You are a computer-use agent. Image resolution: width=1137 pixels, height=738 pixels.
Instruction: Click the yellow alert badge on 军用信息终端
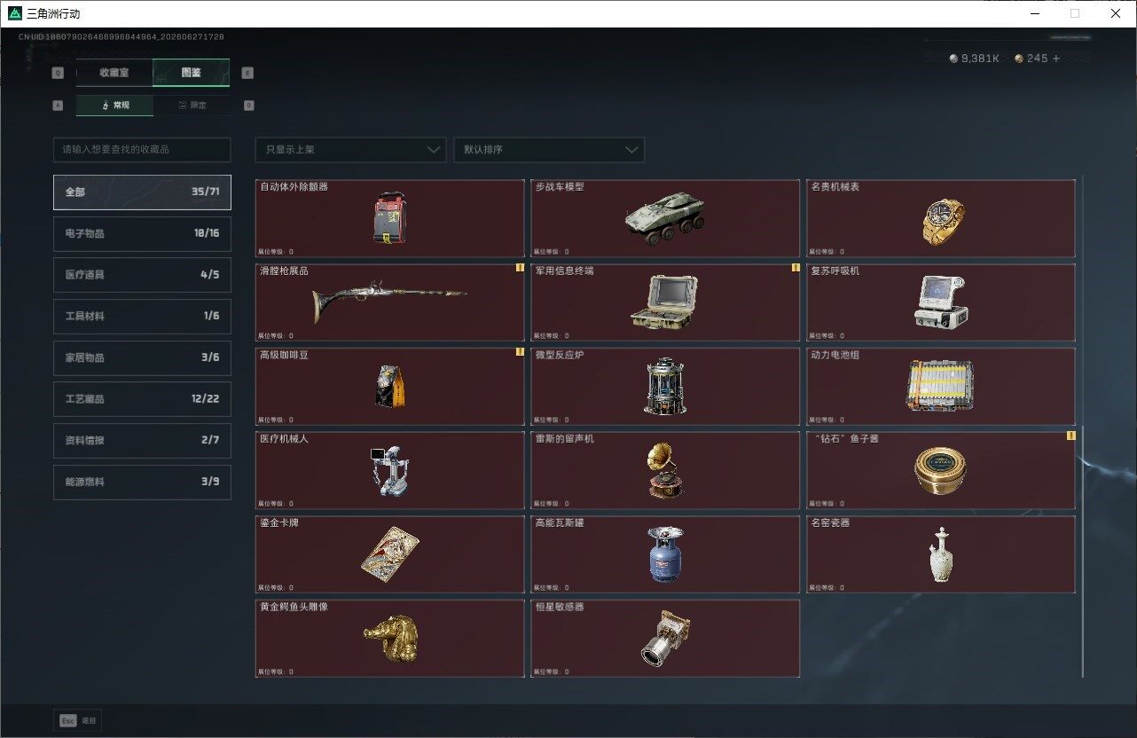point(796,268)
